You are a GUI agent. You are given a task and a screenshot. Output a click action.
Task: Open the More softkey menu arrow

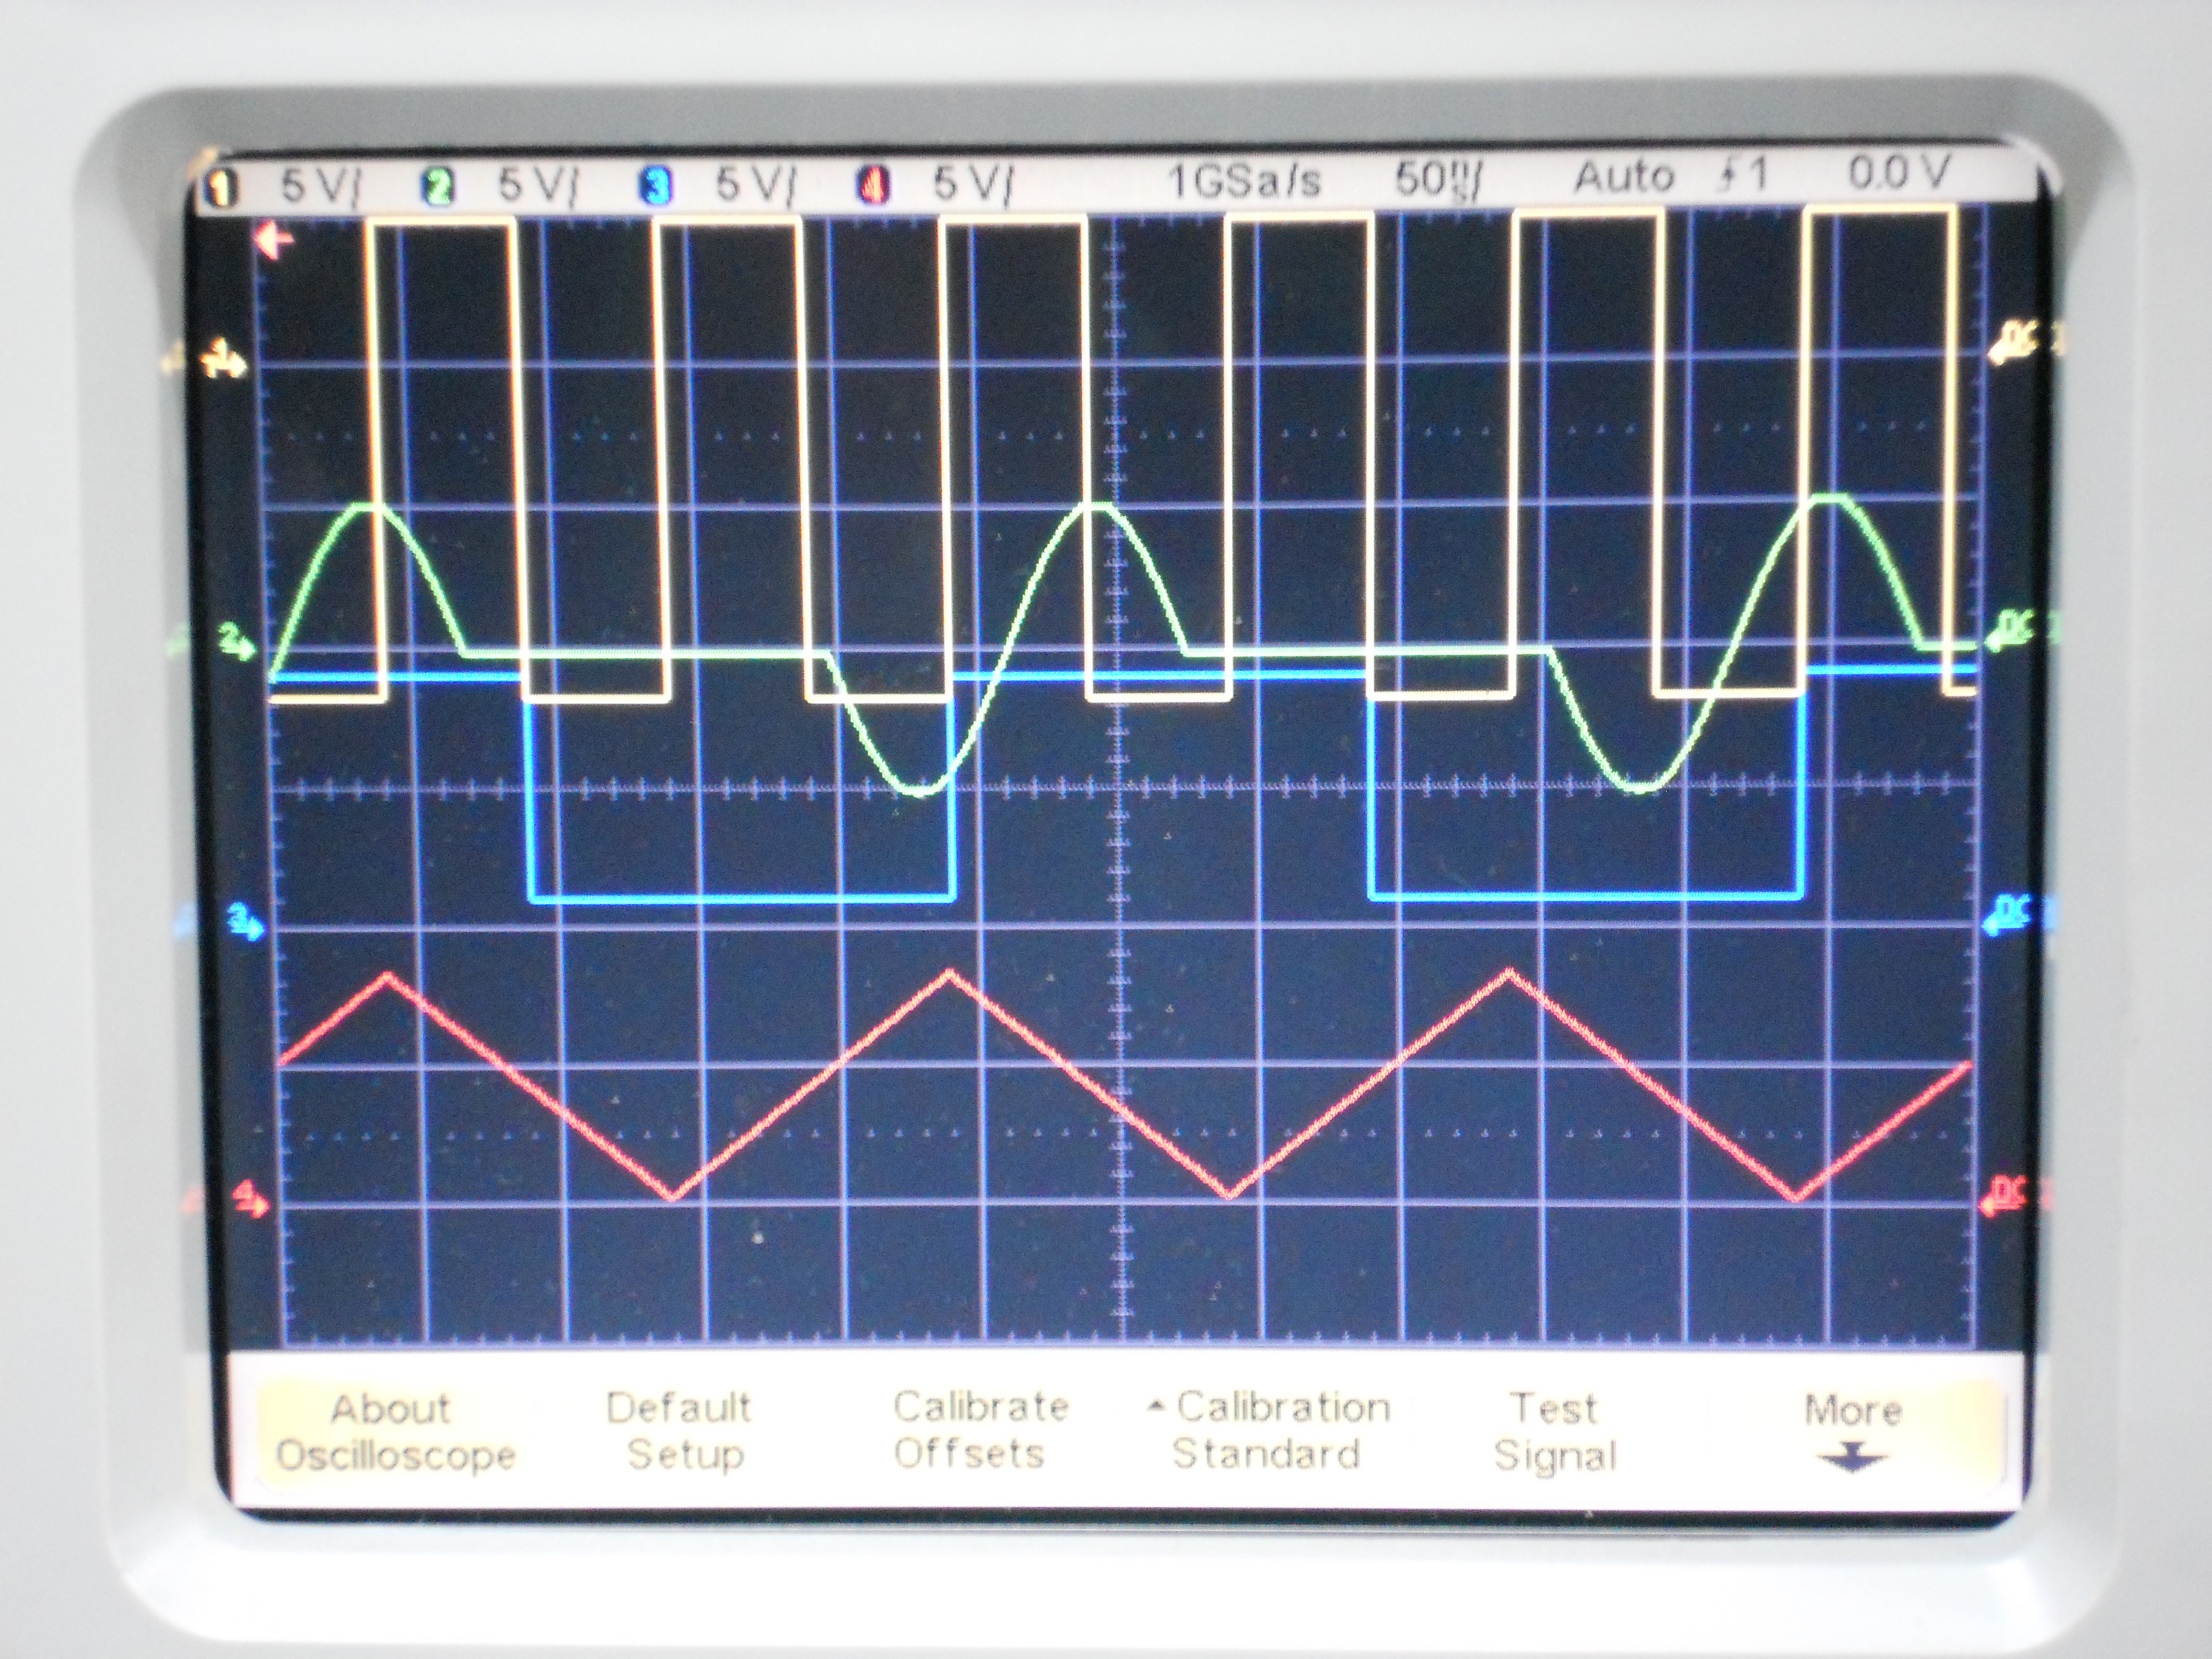pyautogui.click(x=1852, y=1434)
